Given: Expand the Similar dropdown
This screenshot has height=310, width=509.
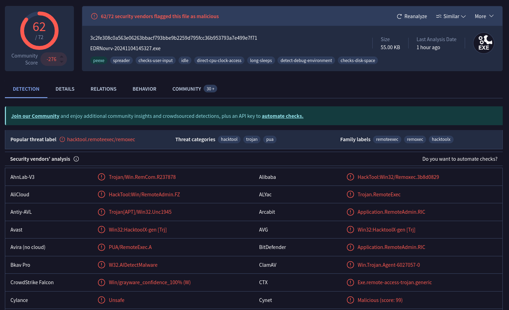Looking at the screenshot, I should click(451, 16).
